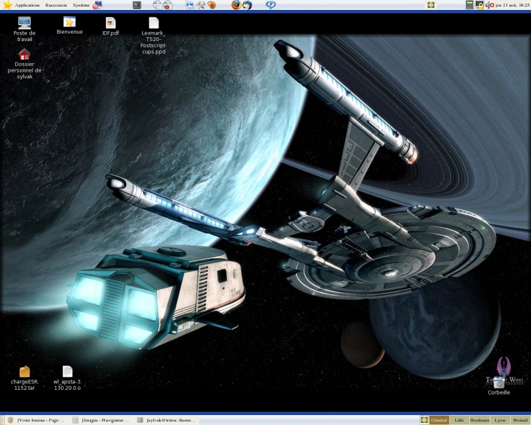Click the yellow icon beside workspace switcher
531x425 pixels.
click(x=424, y=420)
